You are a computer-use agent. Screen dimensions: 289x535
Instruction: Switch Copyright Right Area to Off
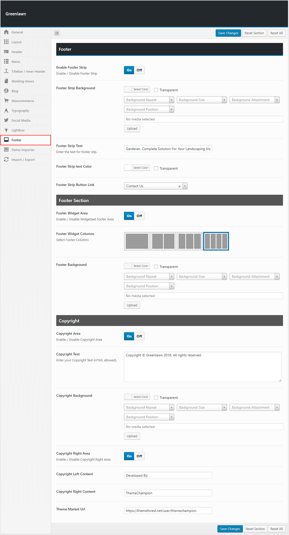tap(139, 456)
